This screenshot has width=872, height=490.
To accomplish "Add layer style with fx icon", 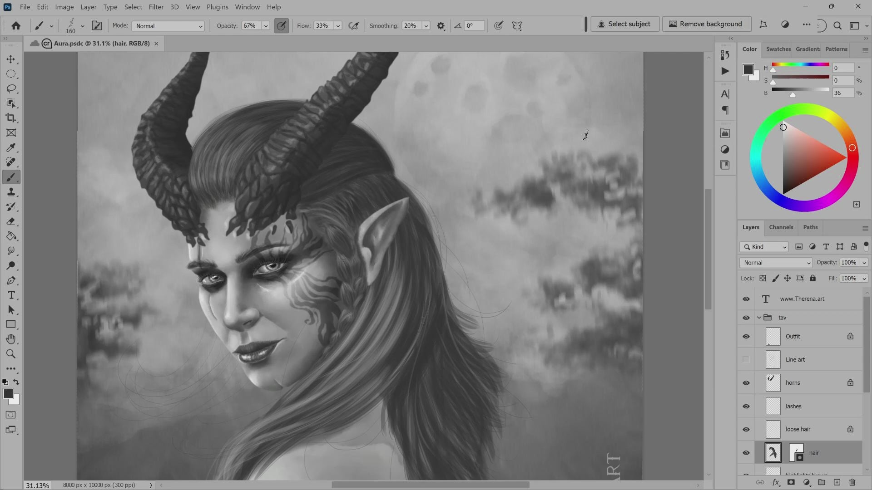I will point(776,482).
